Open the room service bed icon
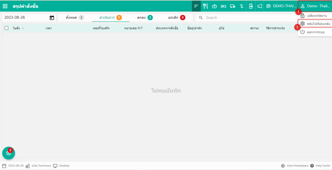Viewport: 332px width, 170px height. (223, 6)
